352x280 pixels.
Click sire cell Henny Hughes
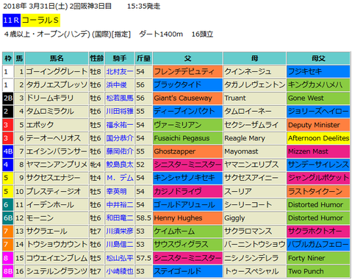coord(187,218)
